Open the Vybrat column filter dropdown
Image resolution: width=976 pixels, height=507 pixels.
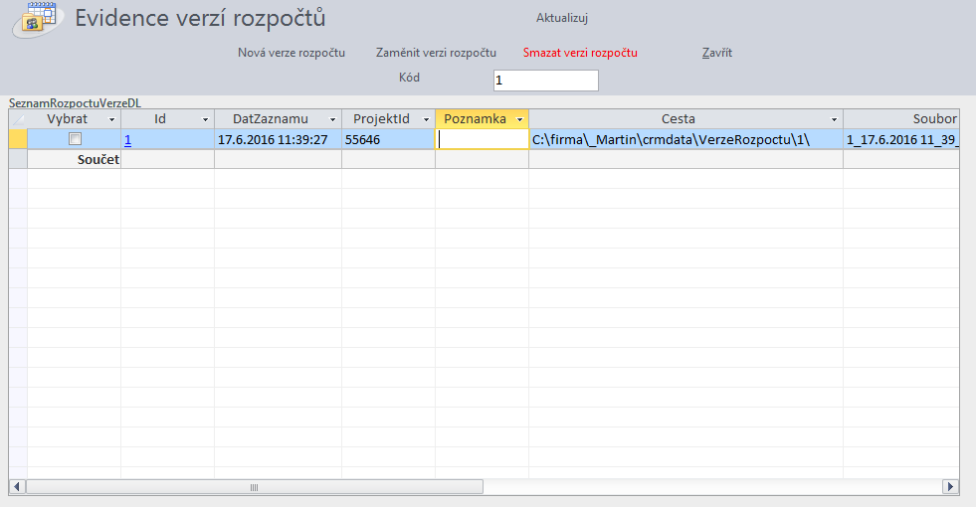pyautogui.click(x=110, y=119)
